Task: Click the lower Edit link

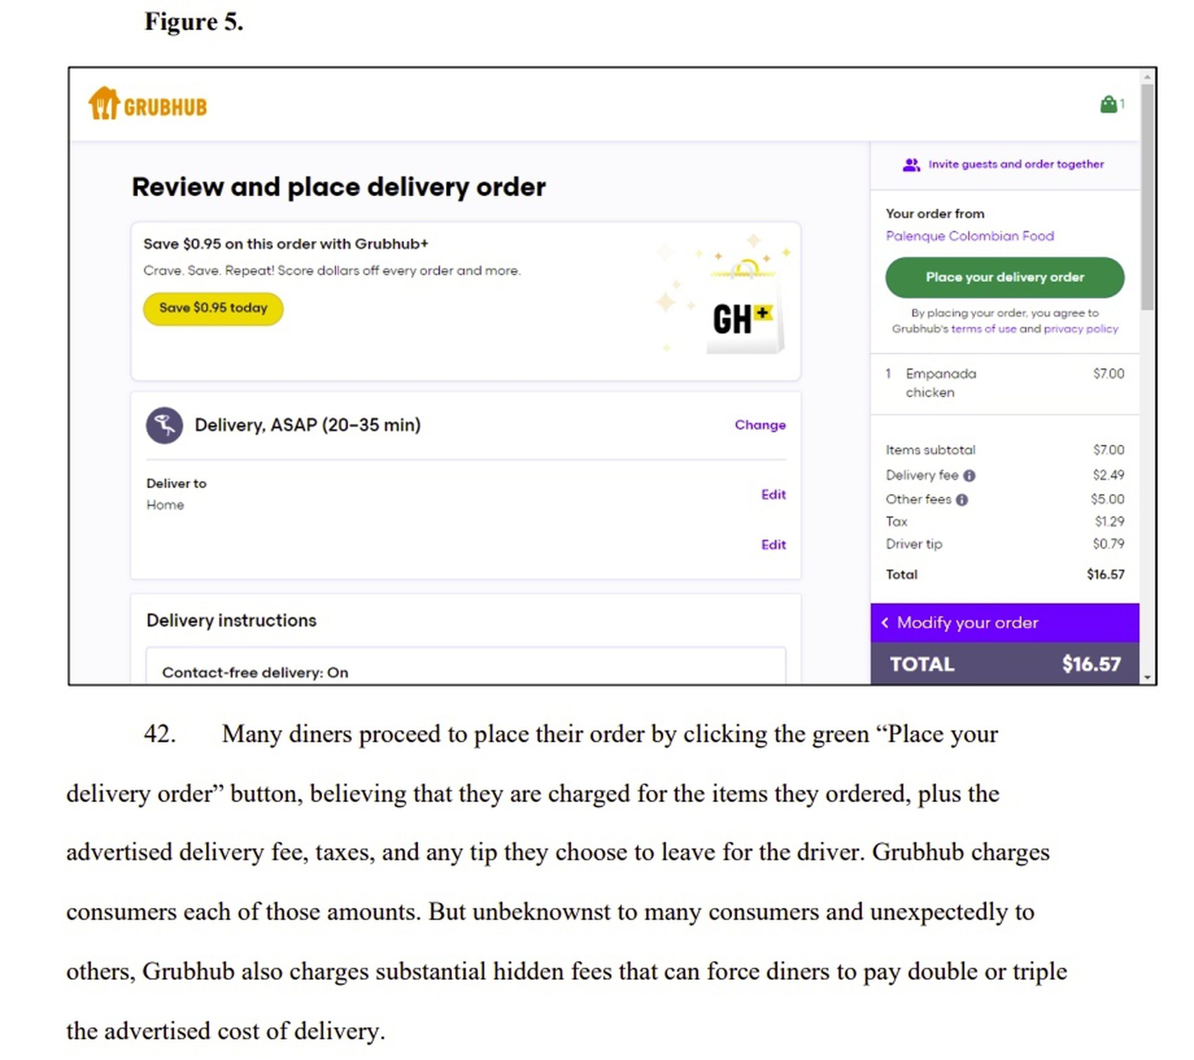Action: [x=774, y=544]
